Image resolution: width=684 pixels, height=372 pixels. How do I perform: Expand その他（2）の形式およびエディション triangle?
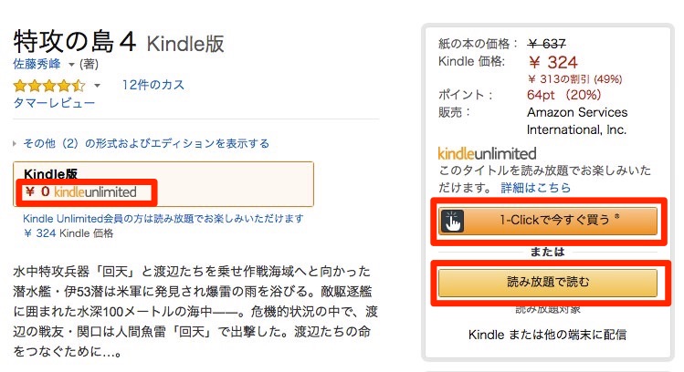[16, 144]
